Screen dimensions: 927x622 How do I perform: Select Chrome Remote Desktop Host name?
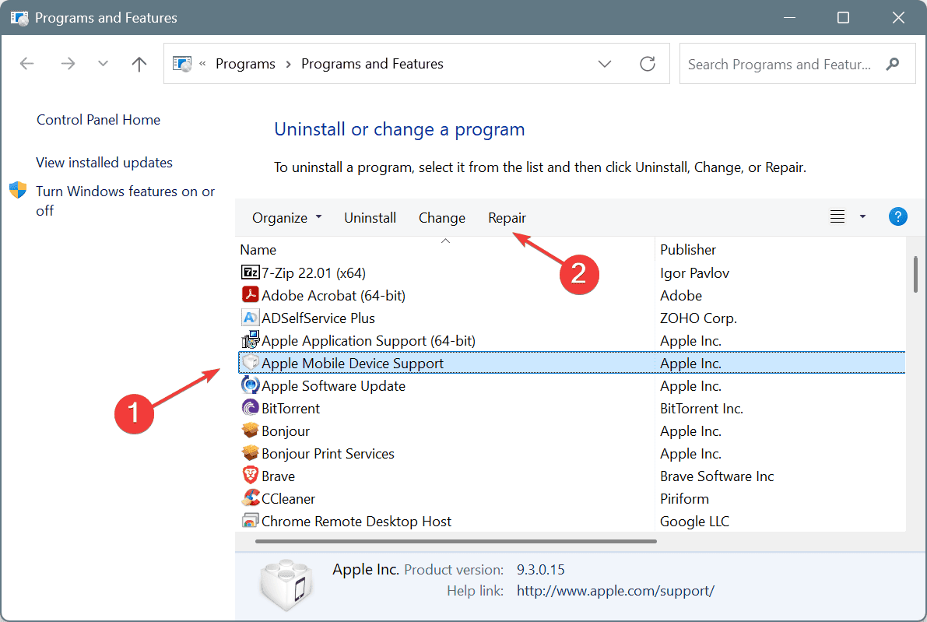(356, 521)
